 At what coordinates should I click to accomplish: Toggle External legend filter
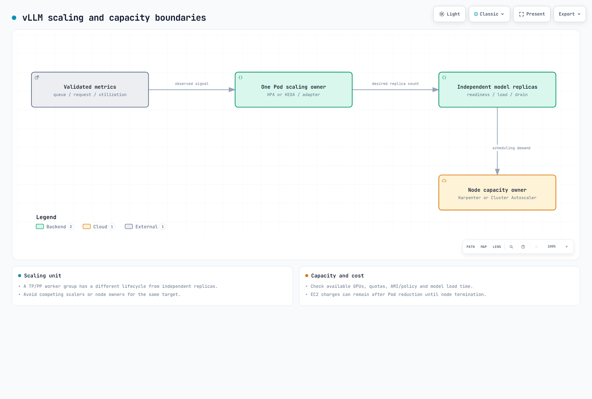tap(145, 227)
